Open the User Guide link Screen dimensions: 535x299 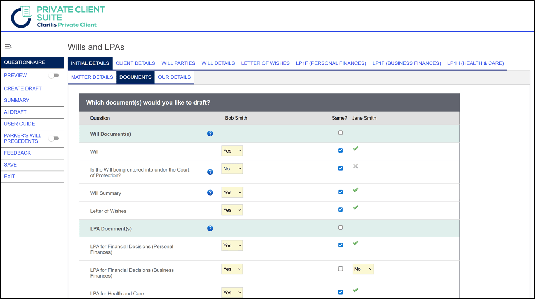point(19,124)
